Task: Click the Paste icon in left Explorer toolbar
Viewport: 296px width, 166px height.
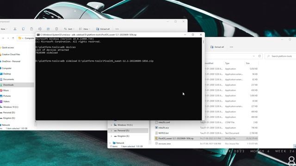Action: tap(31, 29)
